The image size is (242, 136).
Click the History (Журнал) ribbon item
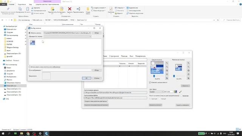[x=119, y=14]
